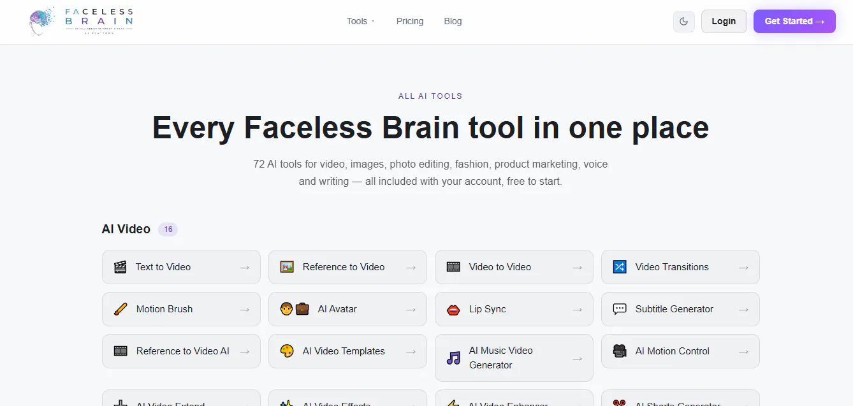853x406 pixels.
Task: Open the Tools dropdown menu
Action: coord(361,21)
